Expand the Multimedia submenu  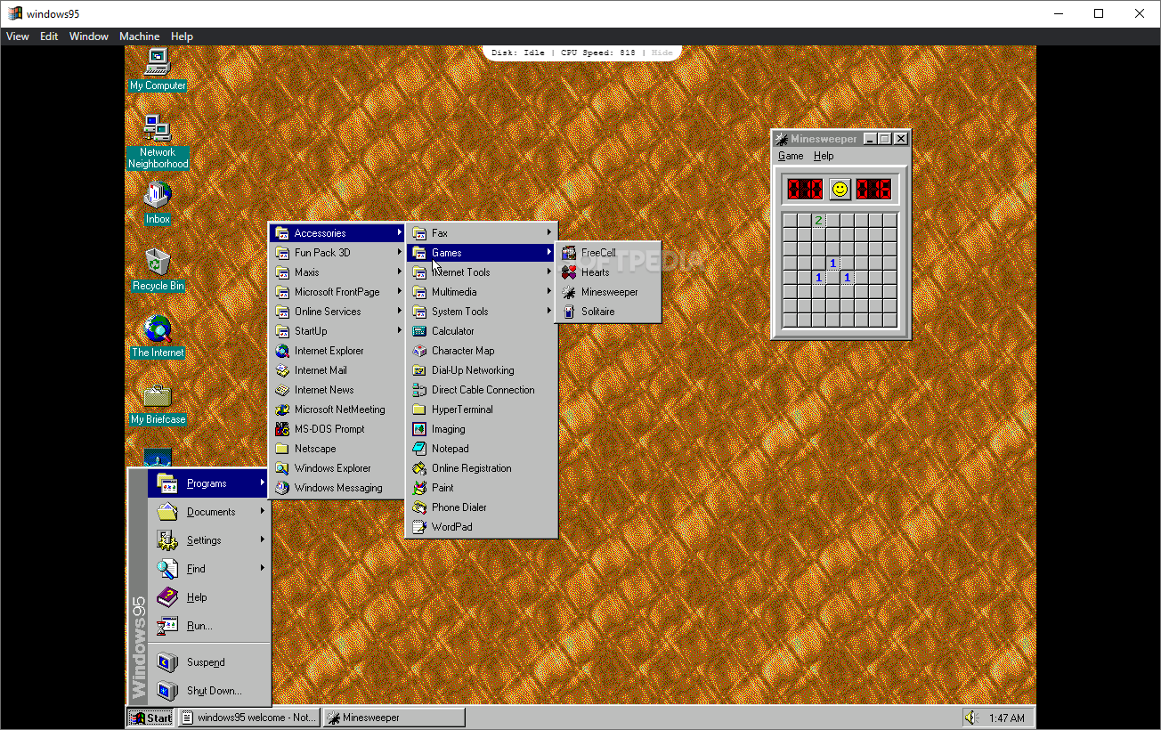(x=482, y=292)
